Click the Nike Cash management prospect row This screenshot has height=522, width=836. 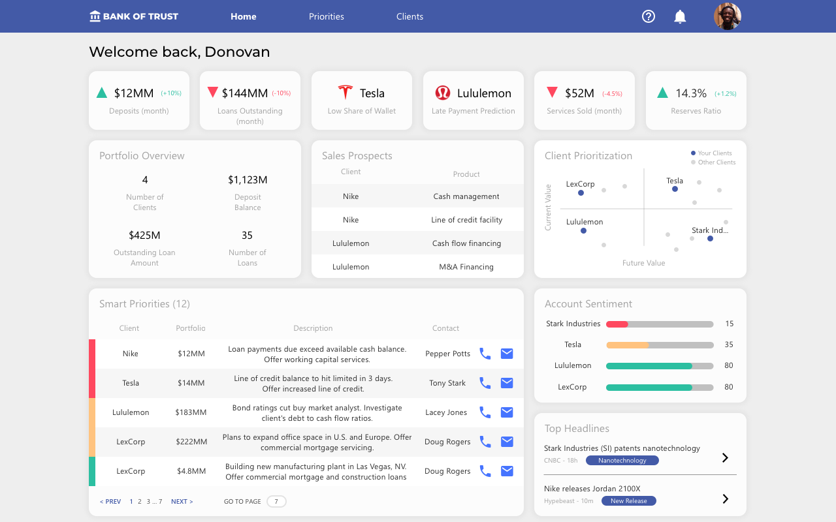click(x=417, y=196)
